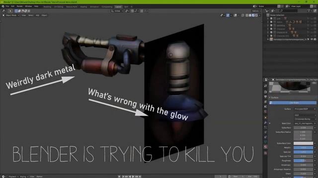
Task: Open the Scene properties tab
Action: (265, 107)
